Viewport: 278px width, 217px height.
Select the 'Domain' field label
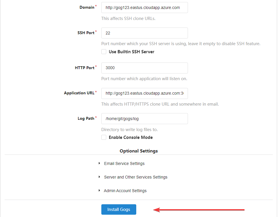pyautogui.click(x=87, y=7)
